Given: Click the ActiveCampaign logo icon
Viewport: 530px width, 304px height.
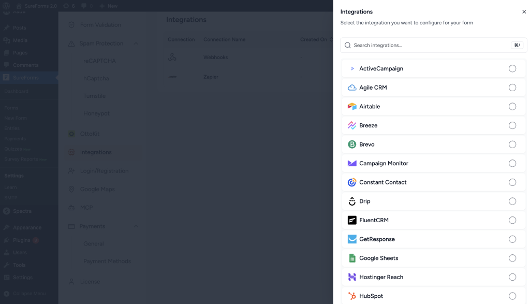Looking at the screenshot, I should [352, 69].
